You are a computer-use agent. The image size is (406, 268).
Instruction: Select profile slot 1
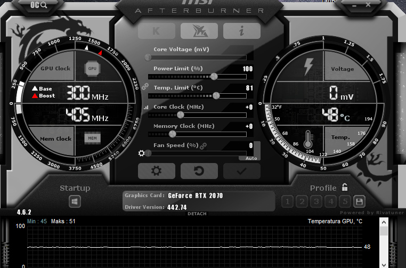pos(287,201)
